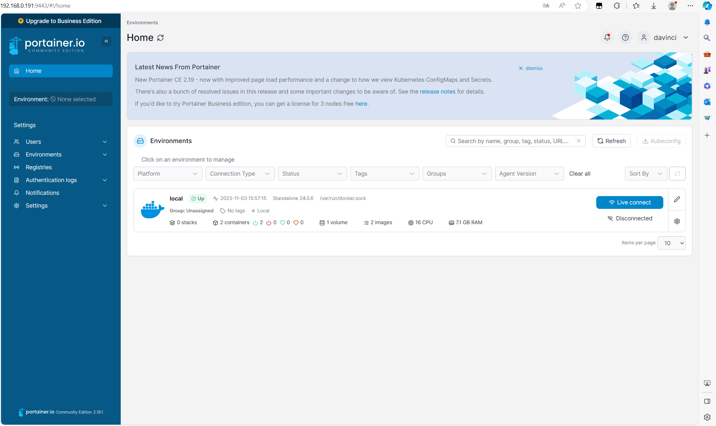
Task: Click the sort direction arrows icon
Action: (x=677, y=173)
